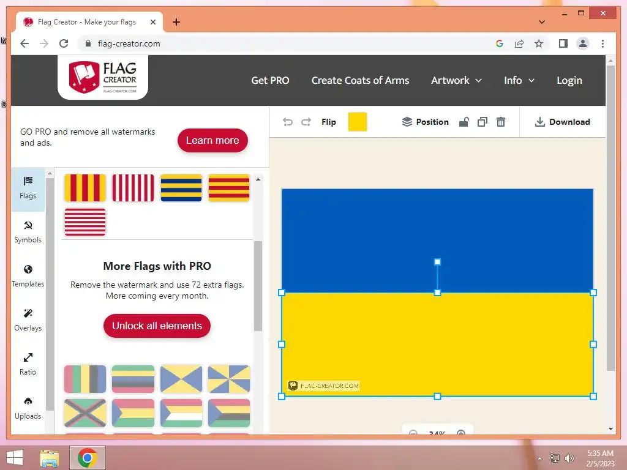Flip the selected element
Viewport: 627px width, 470px height.
coord(329,122)
